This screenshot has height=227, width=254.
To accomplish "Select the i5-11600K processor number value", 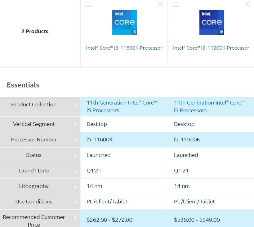I will 100,140.
